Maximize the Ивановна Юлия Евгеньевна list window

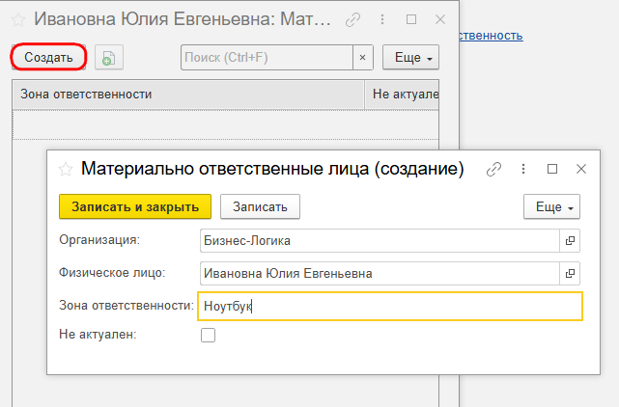click(411, 19)
